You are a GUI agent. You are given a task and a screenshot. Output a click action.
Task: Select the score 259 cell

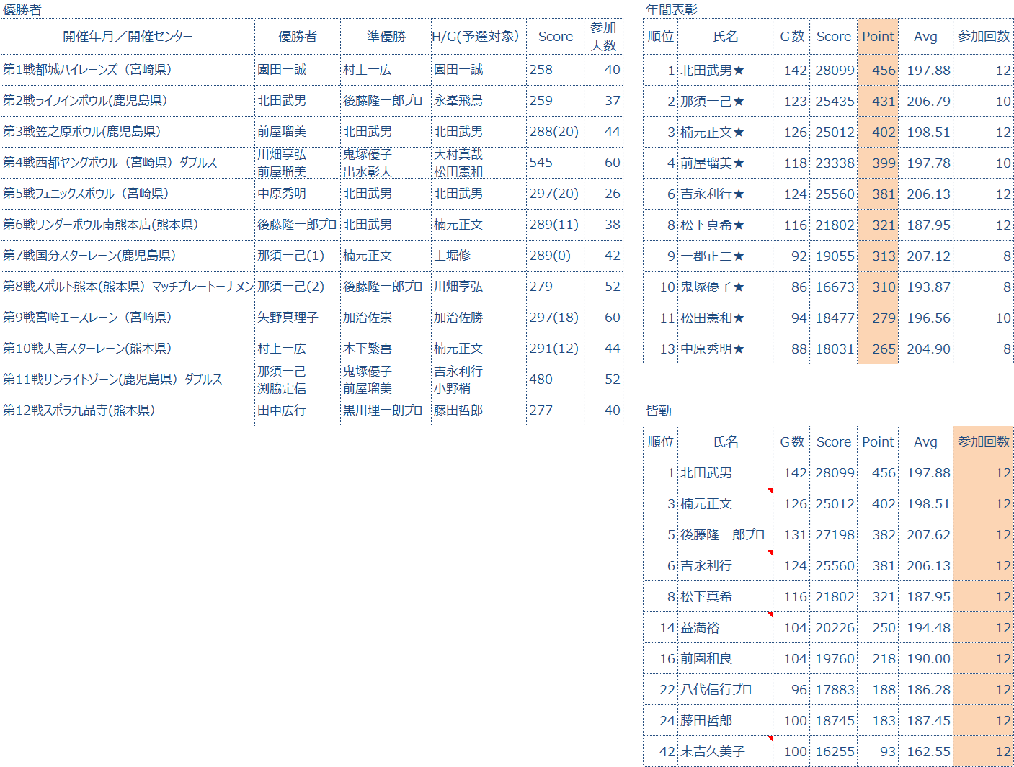click(x=555, y=101)
